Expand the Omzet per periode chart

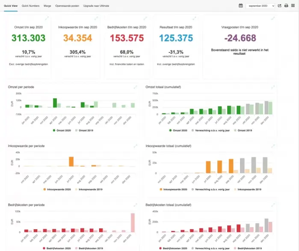click(135, 87)
